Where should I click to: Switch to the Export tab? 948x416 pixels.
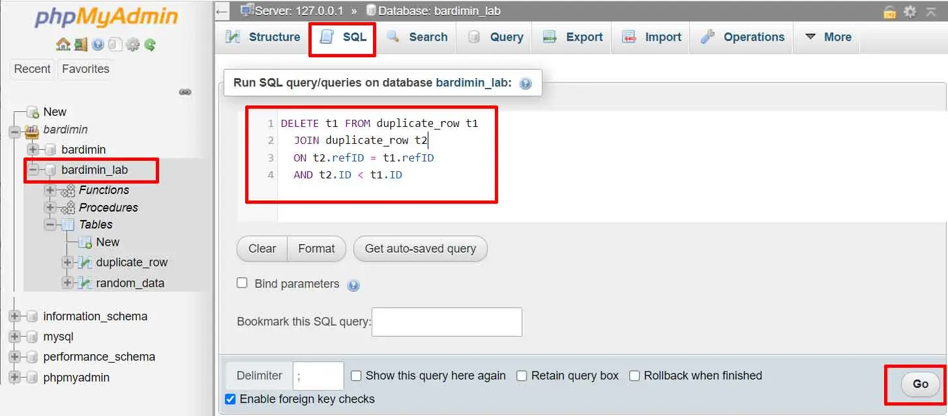coord(572,37)
